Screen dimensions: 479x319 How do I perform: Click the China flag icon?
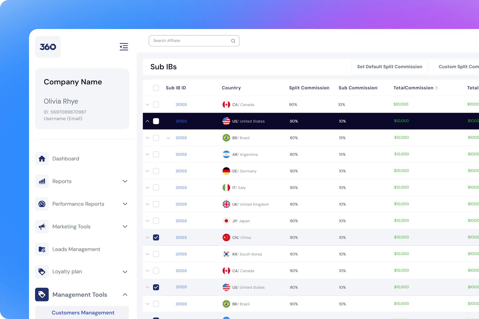[226, 237]
